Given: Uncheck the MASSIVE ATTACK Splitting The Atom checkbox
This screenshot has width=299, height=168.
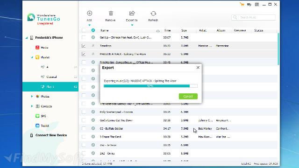Looking at the screenshot, I should [84, 54].
